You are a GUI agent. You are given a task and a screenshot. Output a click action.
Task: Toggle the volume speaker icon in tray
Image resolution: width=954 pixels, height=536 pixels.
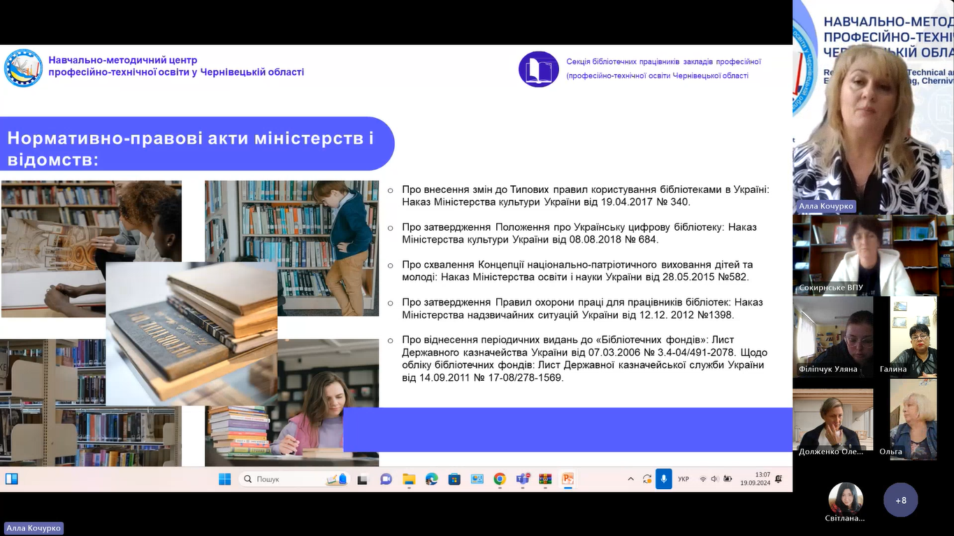click(715, 479)
